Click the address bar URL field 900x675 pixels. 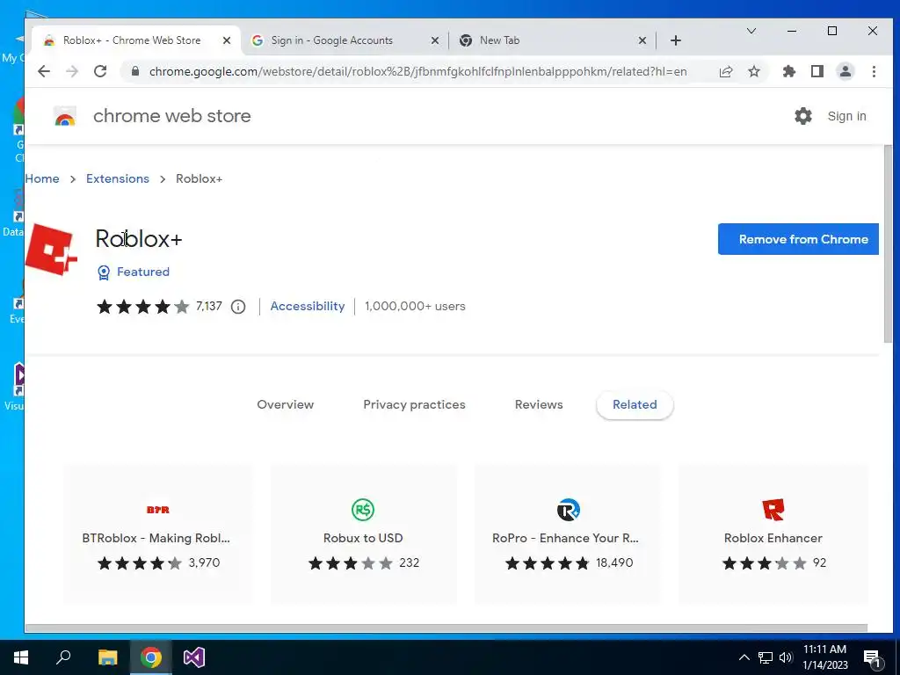(x=417, y=71)
